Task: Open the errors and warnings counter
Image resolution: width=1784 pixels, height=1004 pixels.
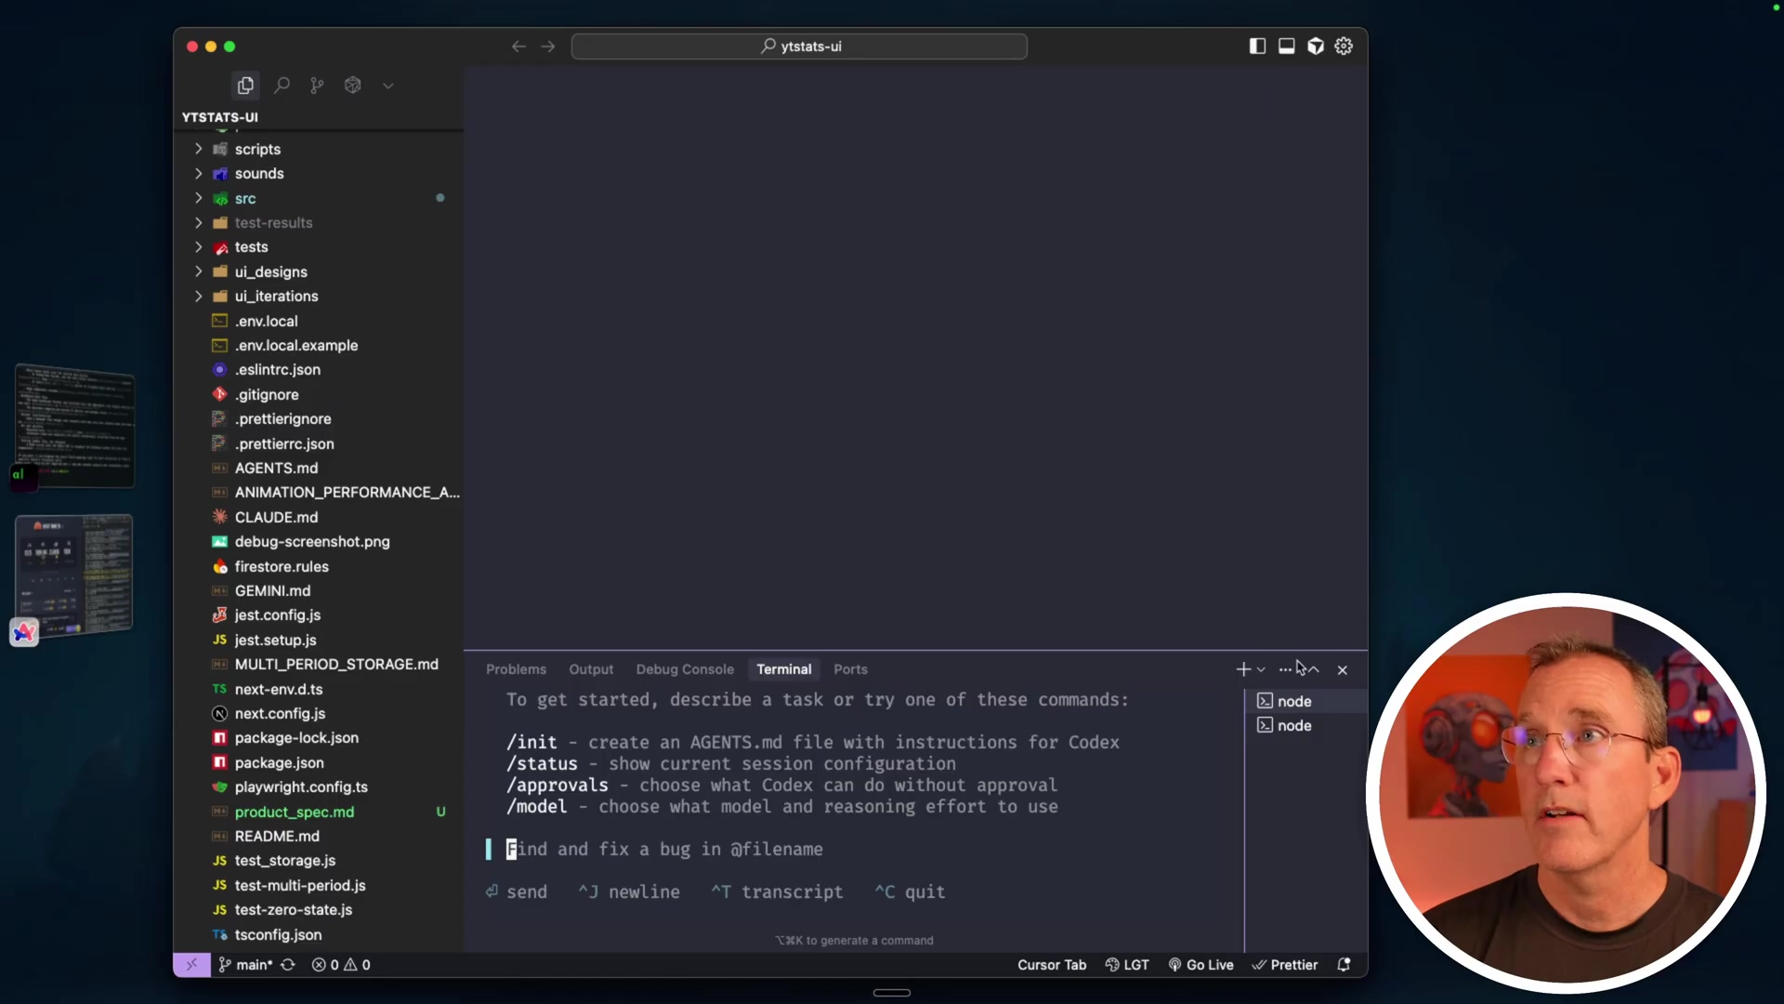Action: click(x=341, y=965)
